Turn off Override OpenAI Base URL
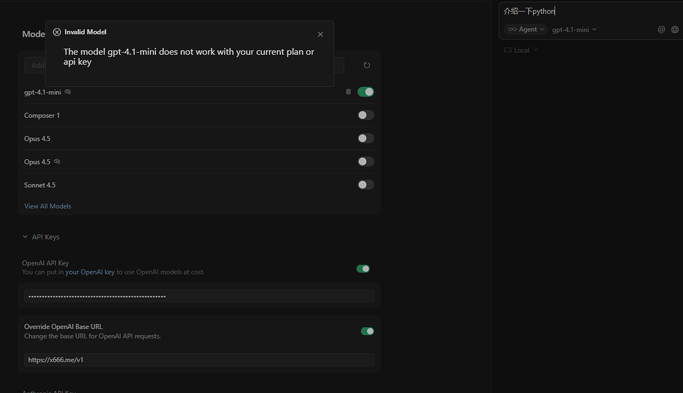The height and width of the screenshot is (393, 683). pos(368,331)
